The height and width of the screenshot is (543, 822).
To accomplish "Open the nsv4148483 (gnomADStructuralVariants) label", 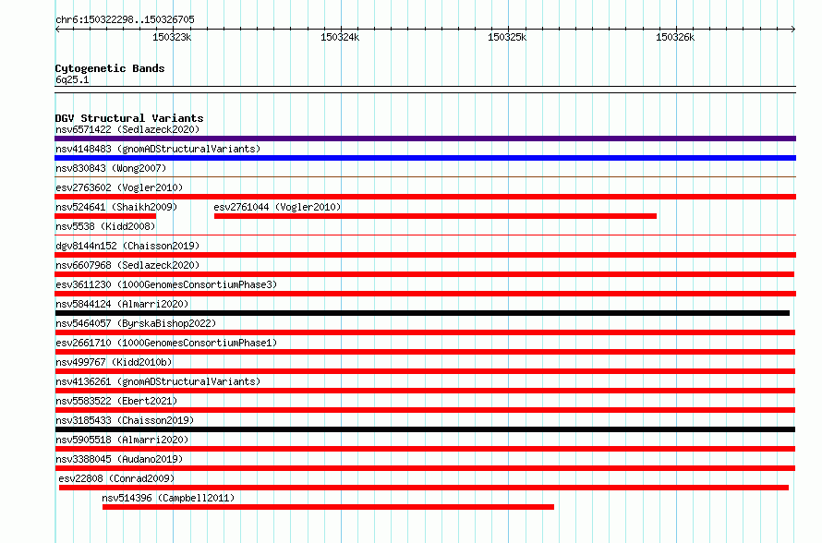I will [x=158, y=149].
